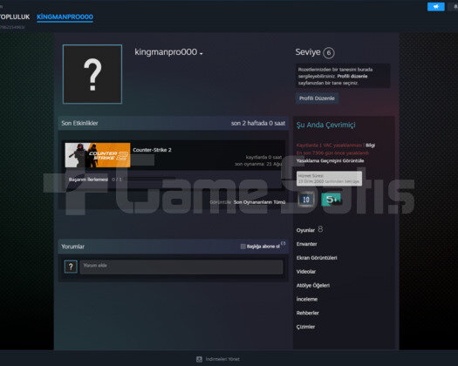Screen dimensions: 458x366
Task: Open the KİNGMANPRO000 profile tab
Action: (65, 17)
